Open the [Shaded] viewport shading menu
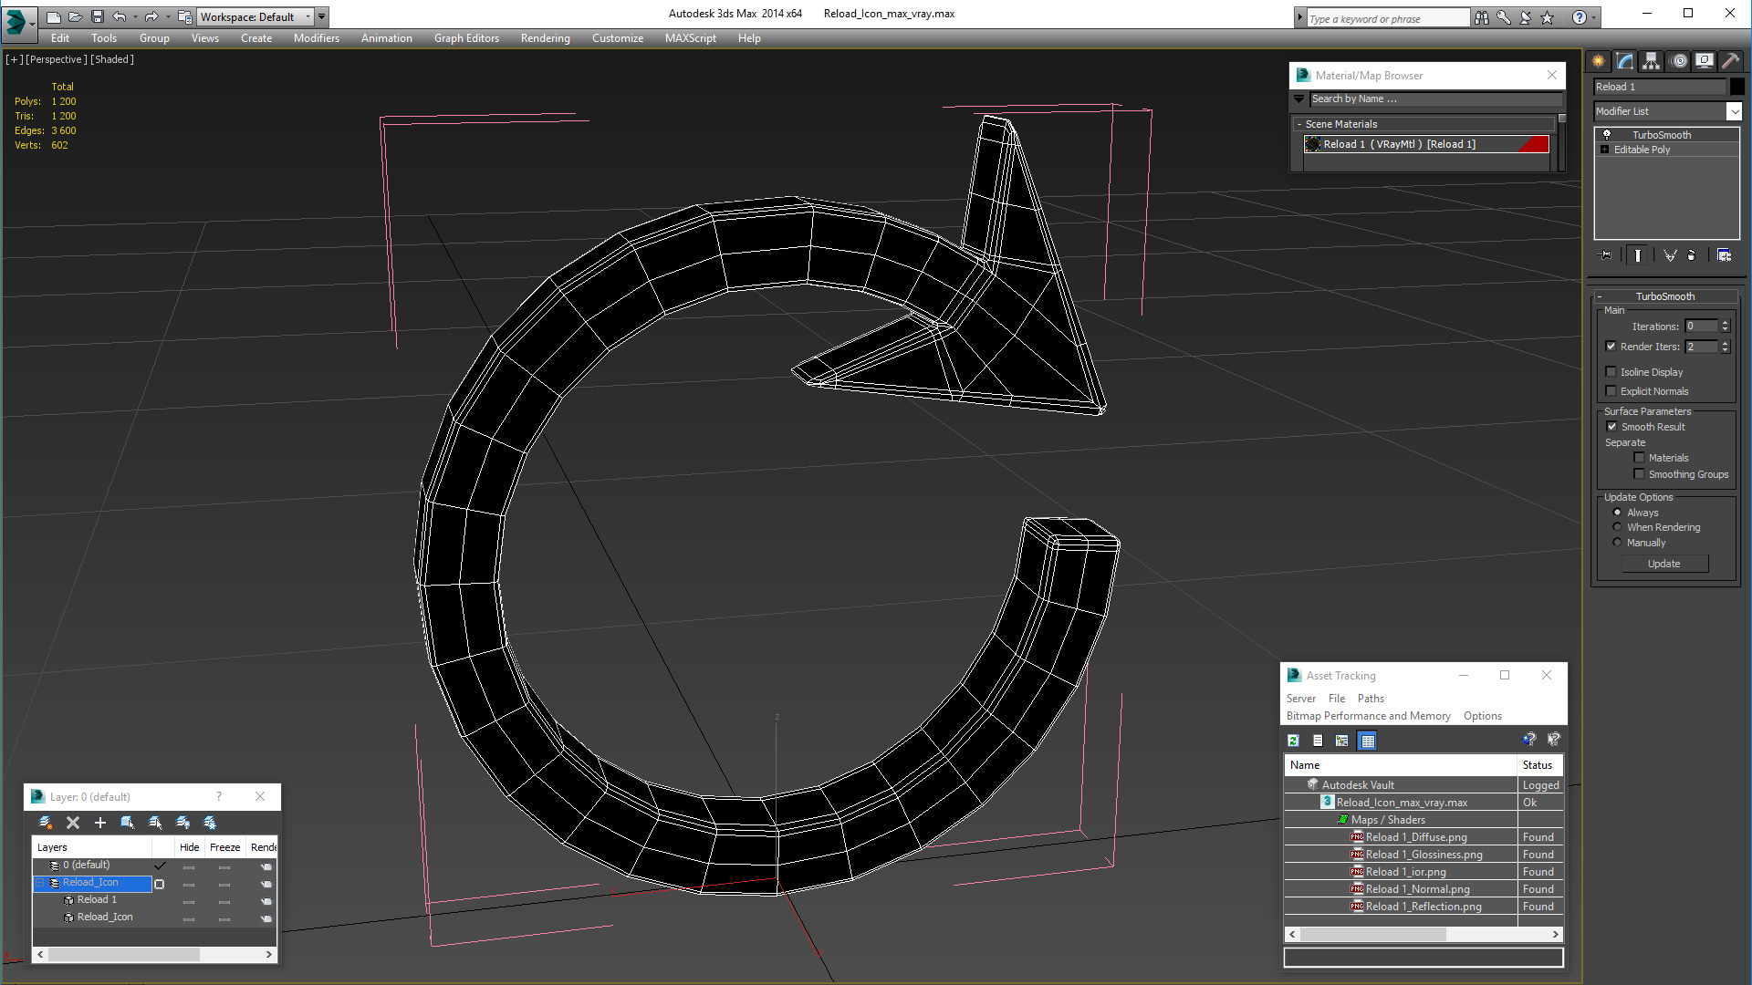The image size is (1752, 985). coord(112,59)
